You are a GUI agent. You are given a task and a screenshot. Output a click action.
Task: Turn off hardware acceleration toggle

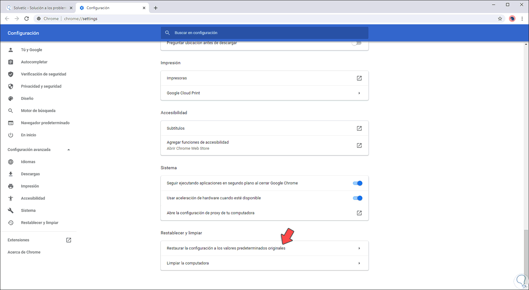(x=358, y=198)
